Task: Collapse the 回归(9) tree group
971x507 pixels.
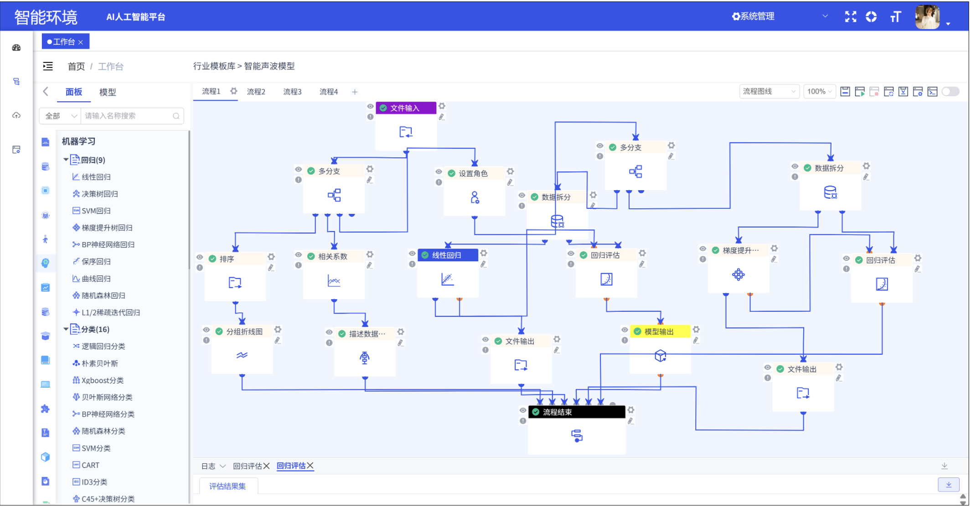Action: [66, 160]
